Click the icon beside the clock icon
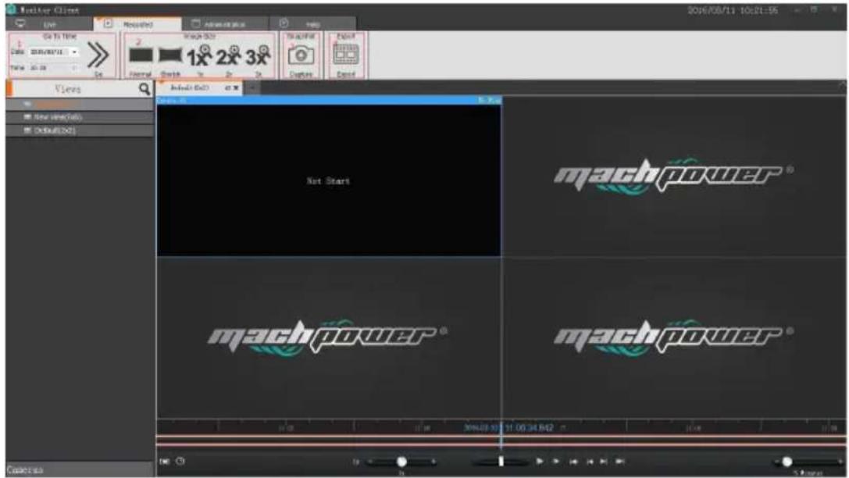This screenshot has width=849, height=478. coord(165,462)
